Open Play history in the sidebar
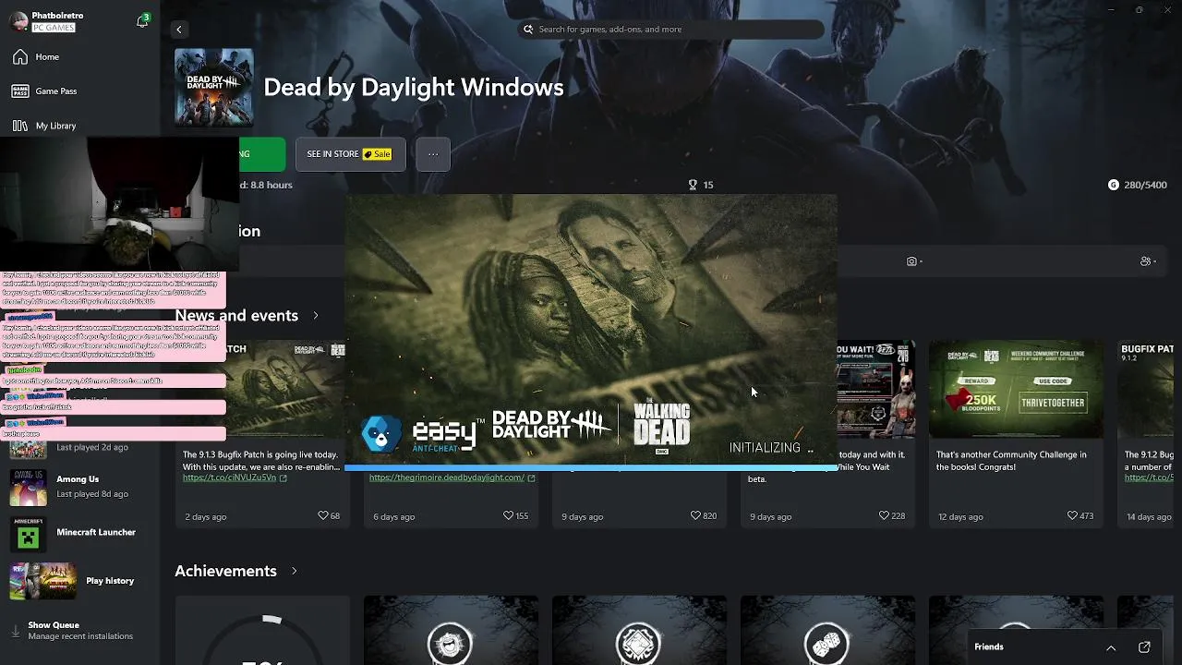 (x=79, y=581)
